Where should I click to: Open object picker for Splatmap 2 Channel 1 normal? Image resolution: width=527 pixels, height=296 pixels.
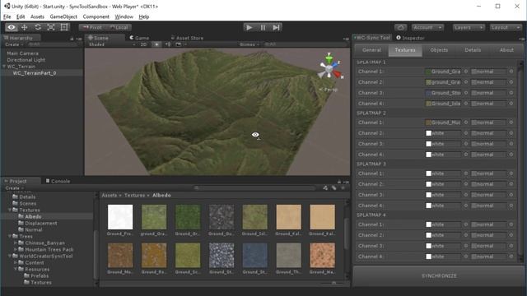click(x=511, y=123)
